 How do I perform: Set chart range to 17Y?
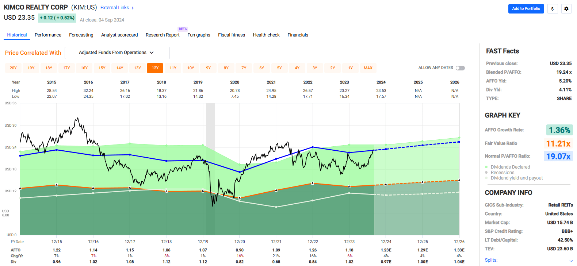[x=66, y=68]
